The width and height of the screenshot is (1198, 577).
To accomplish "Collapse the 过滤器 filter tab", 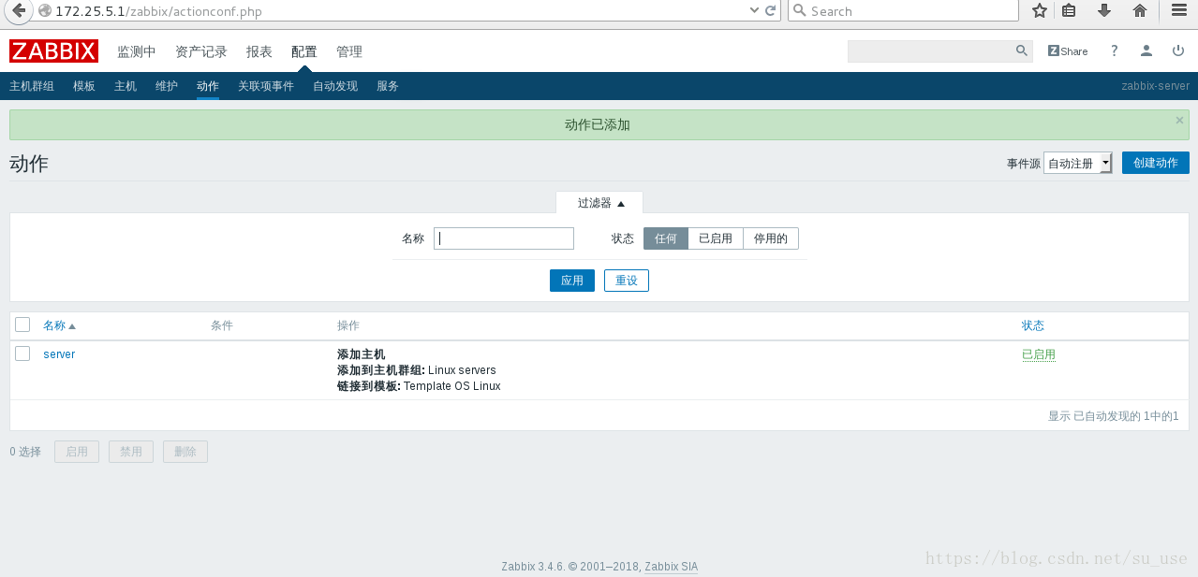I will point(600,203).
